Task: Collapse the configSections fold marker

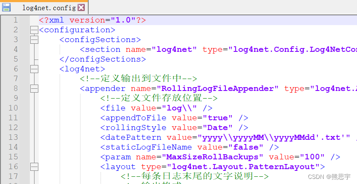Action: (34, 40)
